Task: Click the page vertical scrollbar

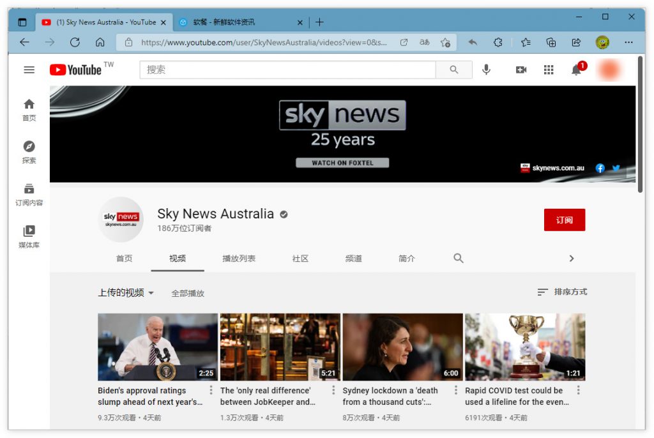Action: pos(640,125)
